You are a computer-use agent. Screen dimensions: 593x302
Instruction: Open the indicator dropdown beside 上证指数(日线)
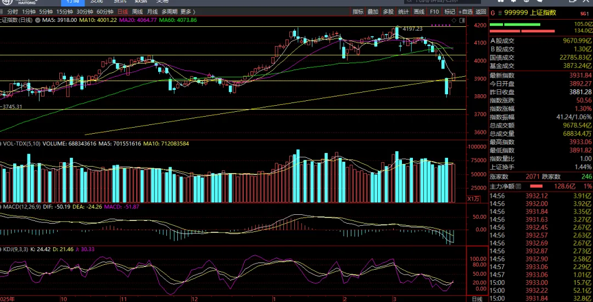click(x=37, y=20)
